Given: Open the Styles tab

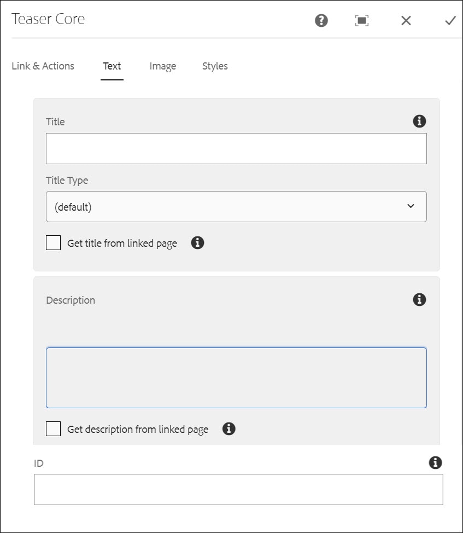Looking at the screenshot, I should pyautogui.click(x=215, y=66).
